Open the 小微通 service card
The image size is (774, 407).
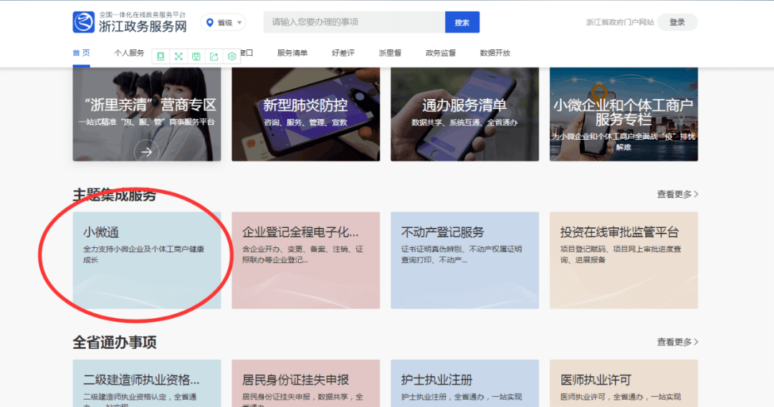pos(147,259)
